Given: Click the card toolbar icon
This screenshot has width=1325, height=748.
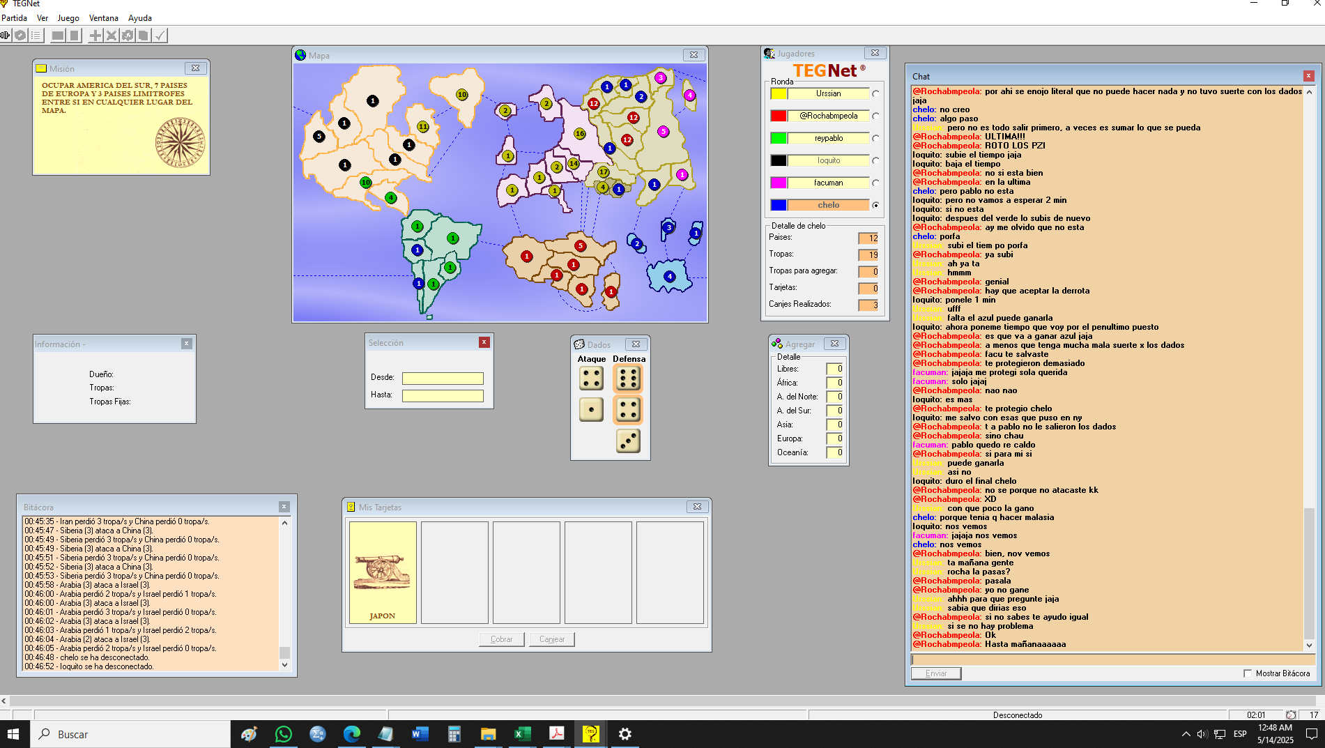Looking at the screenshot, I should [x=144, y=36].
